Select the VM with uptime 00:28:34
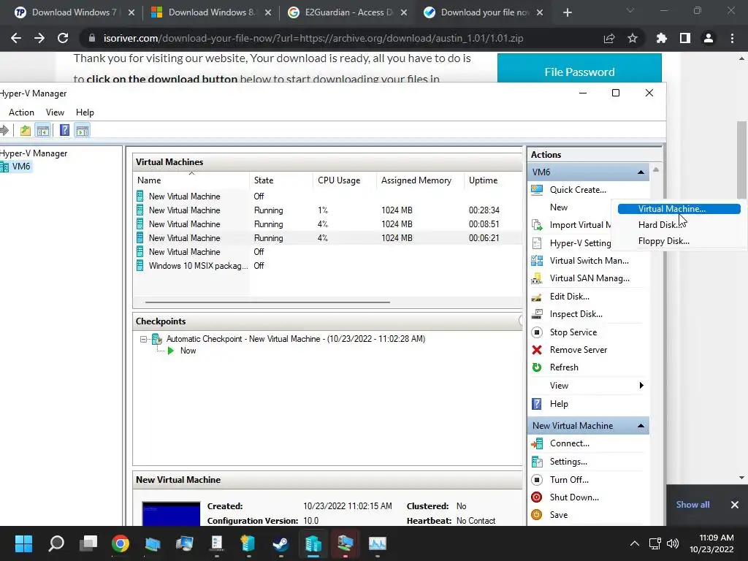The width and height of the screenshot is (748, 561). pos(327,210)
